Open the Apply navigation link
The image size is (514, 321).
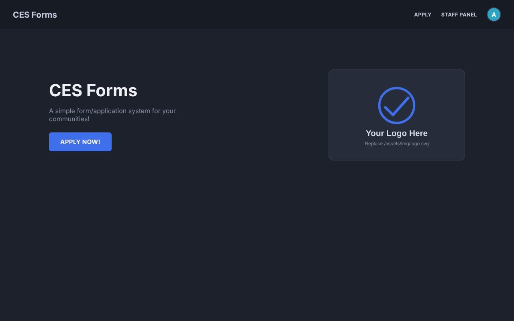coord(422,14)
